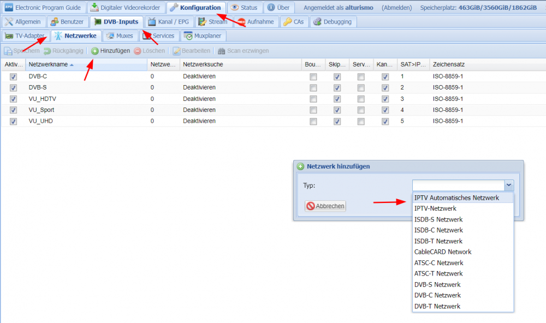Viewport: 546px width, 323px height.
Task: Open the Services tab
Action: pos(159,35)
